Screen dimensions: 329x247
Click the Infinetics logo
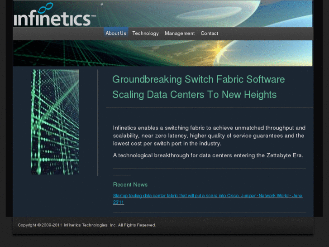click(x=55, y=15)
